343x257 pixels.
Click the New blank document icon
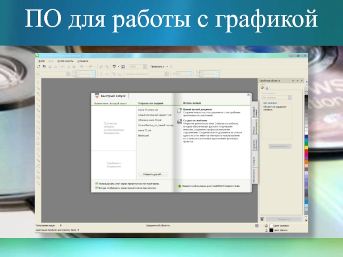tap(179, 111)
